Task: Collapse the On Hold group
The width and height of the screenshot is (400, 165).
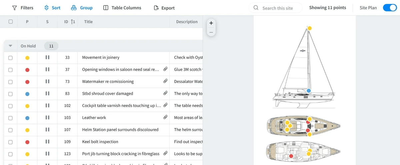Action: (x=10, y=46)
